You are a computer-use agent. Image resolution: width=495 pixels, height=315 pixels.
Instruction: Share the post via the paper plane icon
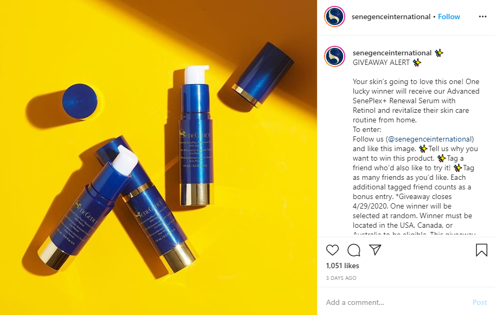coord(375,250)
